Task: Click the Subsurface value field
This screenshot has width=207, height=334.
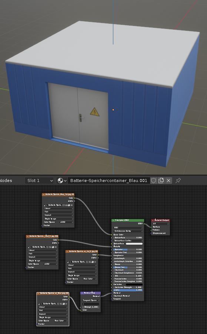Action: click(x=128, y=238)
